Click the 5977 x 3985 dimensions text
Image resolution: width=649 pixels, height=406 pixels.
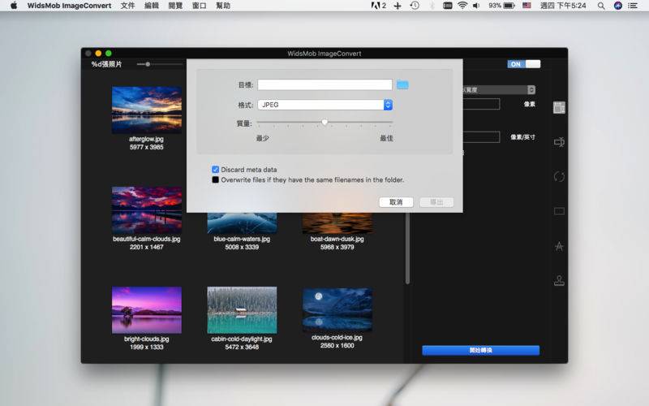click(147, 147)
